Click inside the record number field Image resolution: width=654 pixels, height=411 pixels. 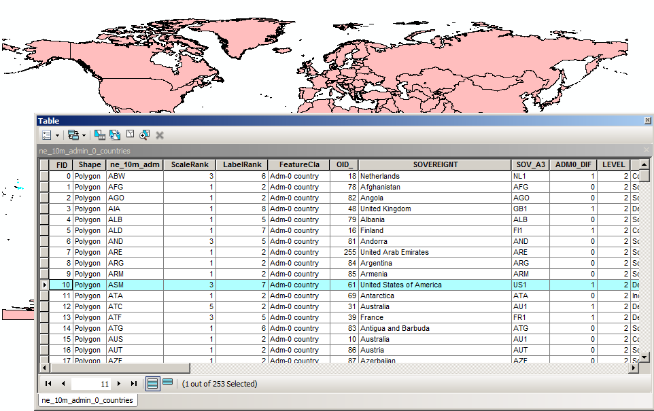[x=90, y=383]
